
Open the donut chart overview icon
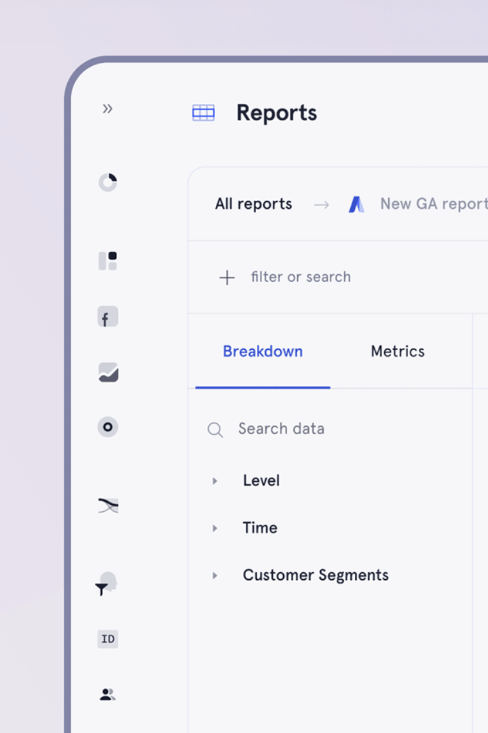tap(108, 183)
